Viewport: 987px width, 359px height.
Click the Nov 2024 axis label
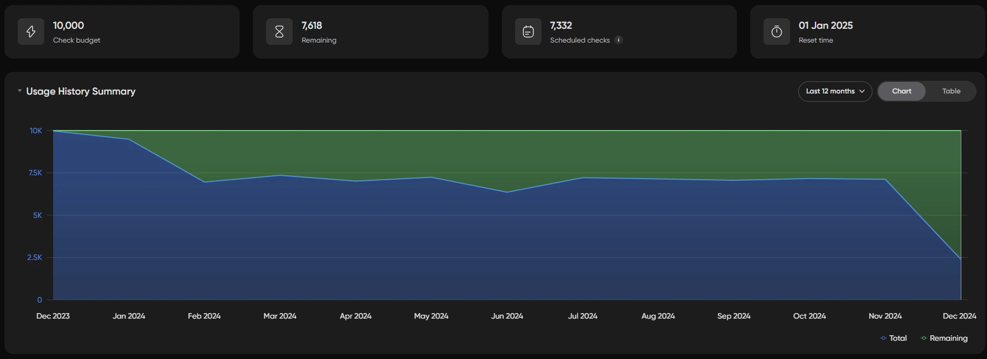[885, 316]
